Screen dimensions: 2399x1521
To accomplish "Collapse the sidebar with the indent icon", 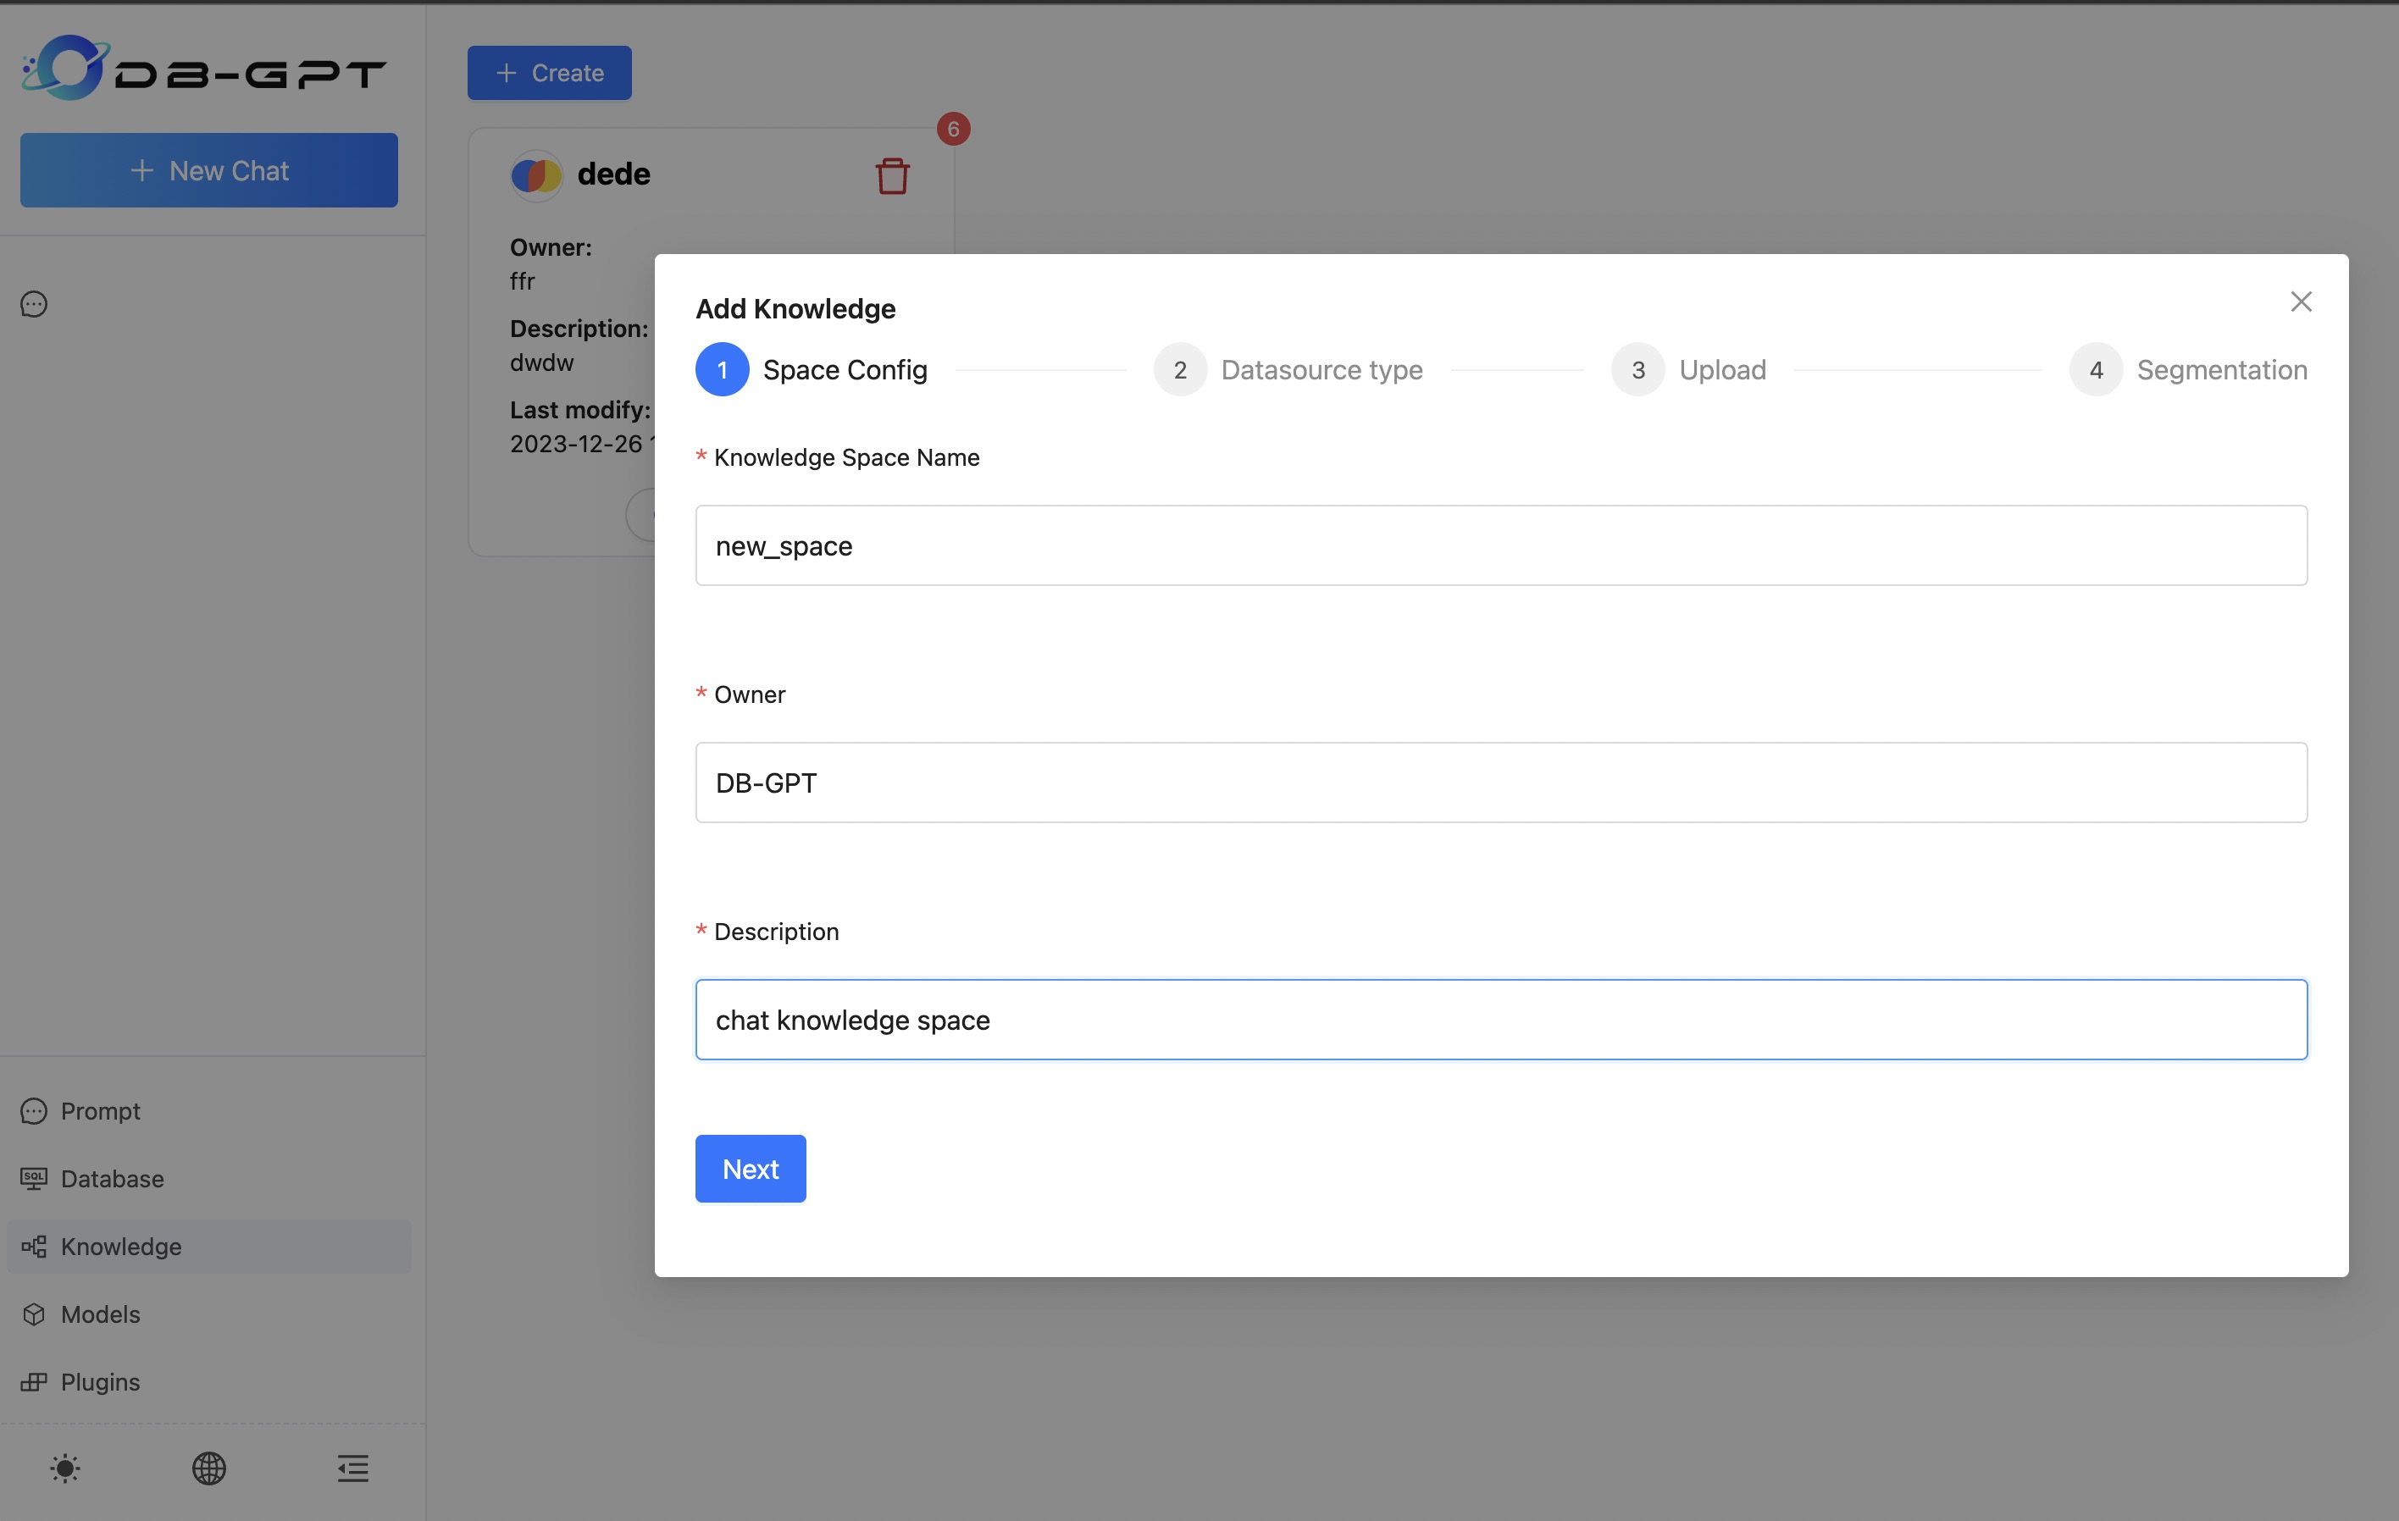I will coord(352,1469).
